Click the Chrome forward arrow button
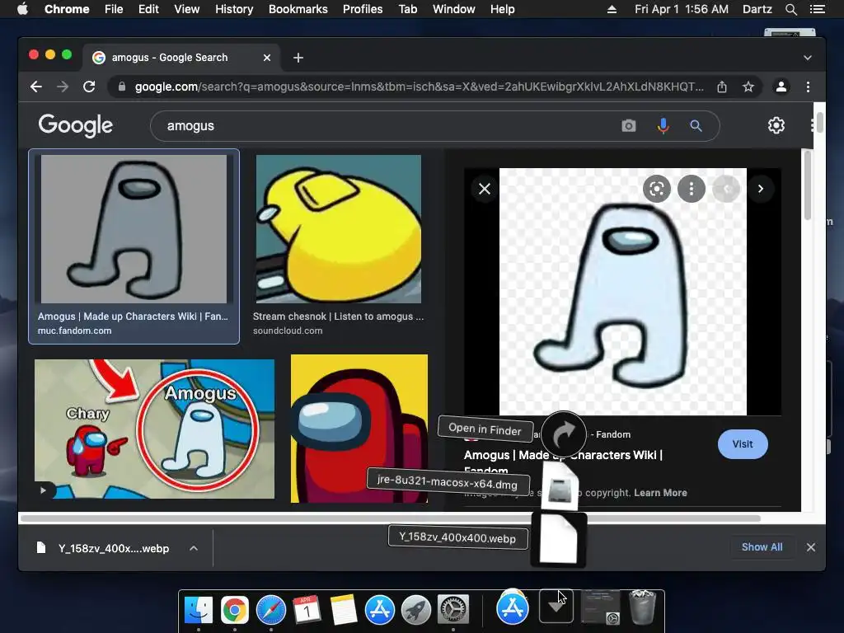Image resolution: width=844 pixels, height=633 pixels. click(x=63, y=87)
